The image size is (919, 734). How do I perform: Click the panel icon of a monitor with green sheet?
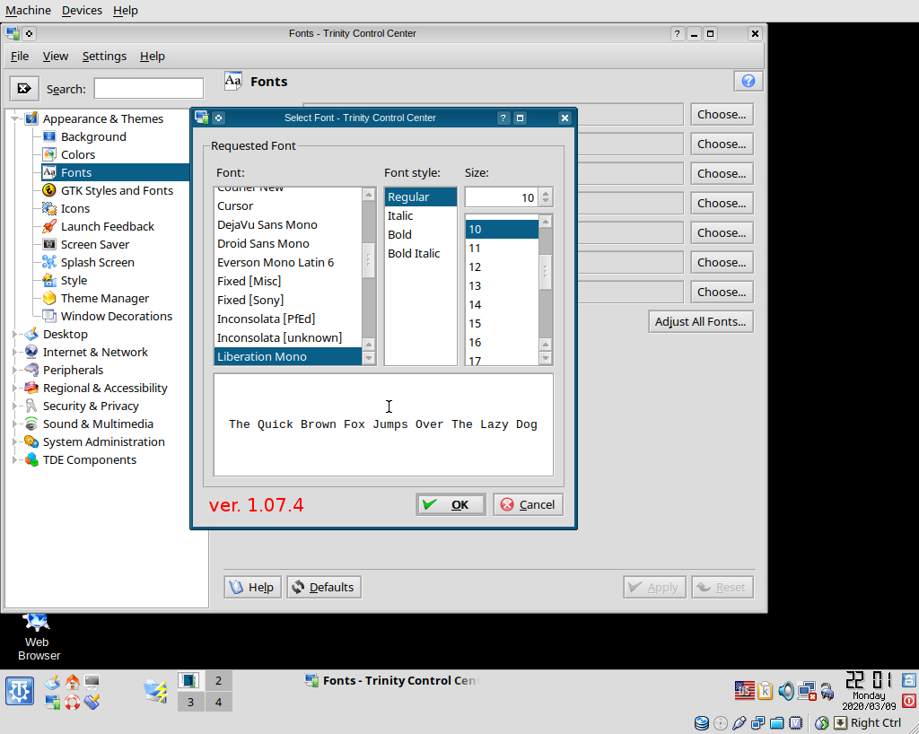(52, 702)
